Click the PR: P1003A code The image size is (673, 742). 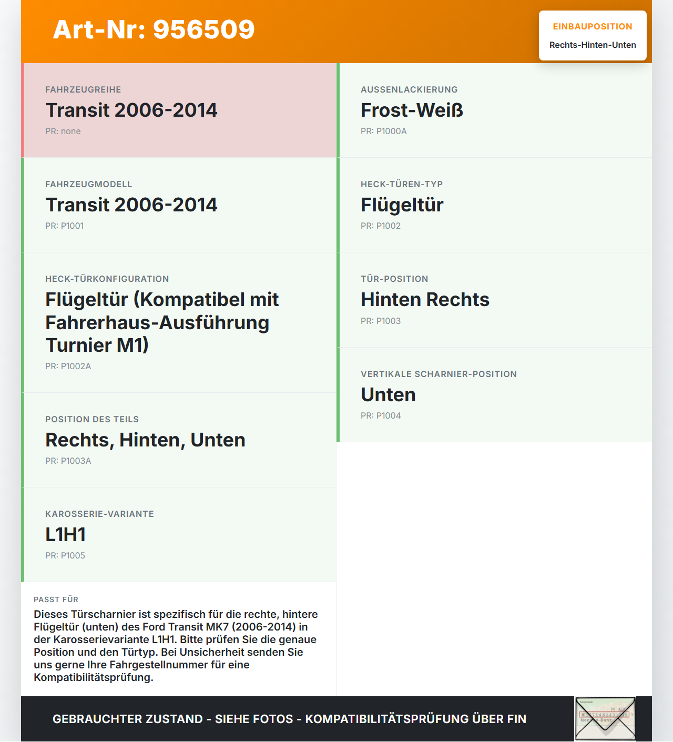pos(68,461)
